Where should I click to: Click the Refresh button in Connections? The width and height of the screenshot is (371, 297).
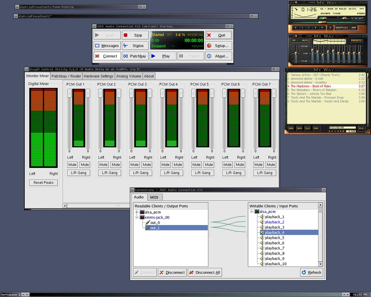[x=311, y=272]
